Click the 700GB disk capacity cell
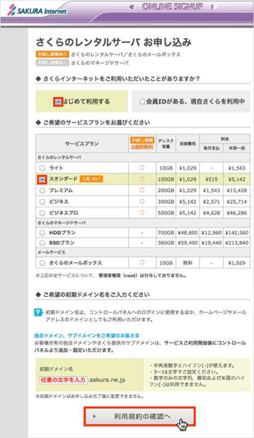This screenshot has height=438, width=254. pos(167,233)
